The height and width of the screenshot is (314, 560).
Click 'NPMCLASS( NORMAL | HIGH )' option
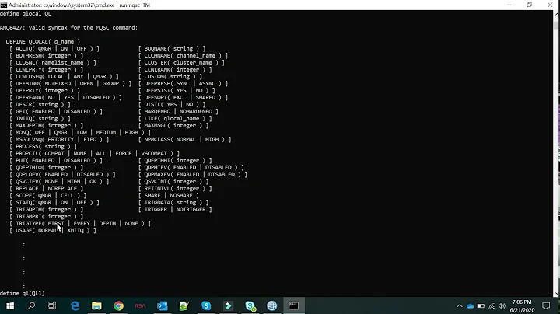(184, 140)
